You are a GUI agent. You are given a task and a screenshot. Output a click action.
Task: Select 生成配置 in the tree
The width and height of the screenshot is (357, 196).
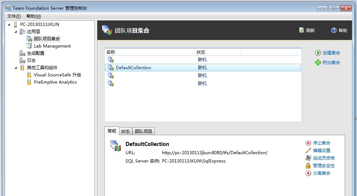[x=36, y=53]
